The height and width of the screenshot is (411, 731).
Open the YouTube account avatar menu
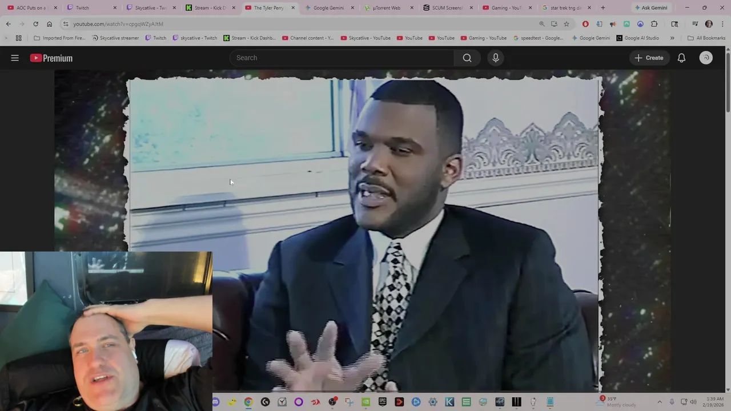[706, 58]
